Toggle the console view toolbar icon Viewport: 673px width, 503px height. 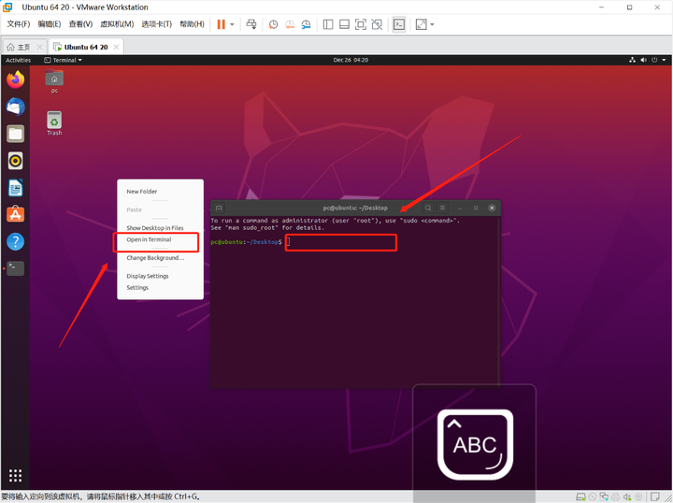click(x=399, y=24)
